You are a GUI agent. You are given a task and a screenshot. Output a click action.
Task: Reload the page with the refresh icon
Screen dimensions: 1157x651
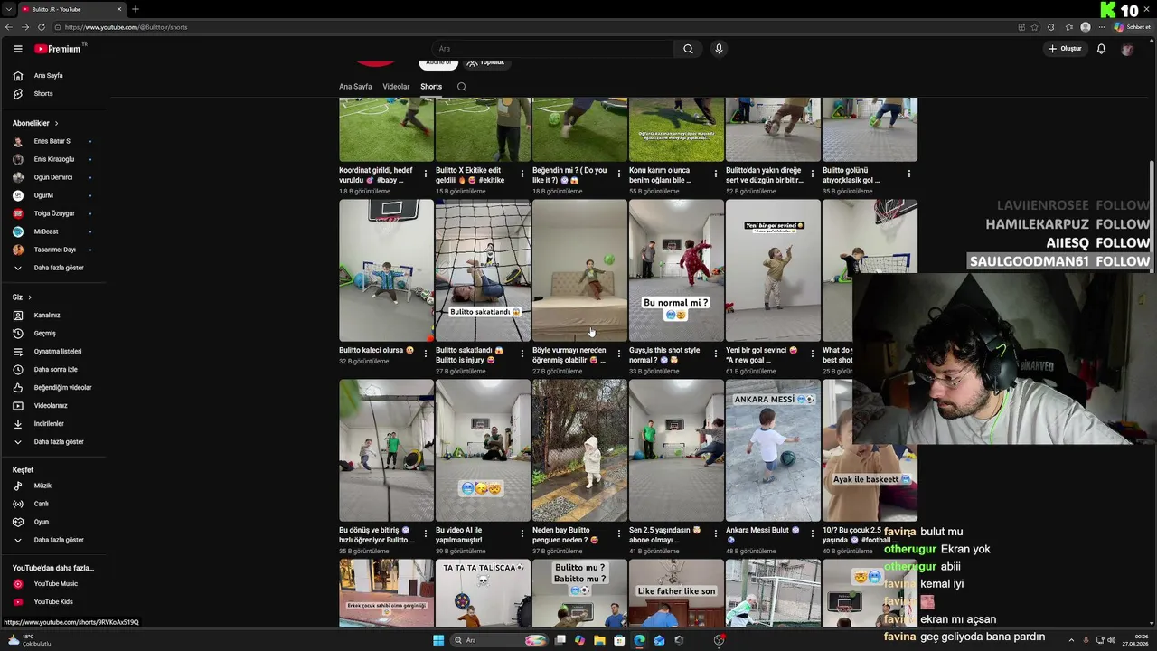tap(42, 27)
